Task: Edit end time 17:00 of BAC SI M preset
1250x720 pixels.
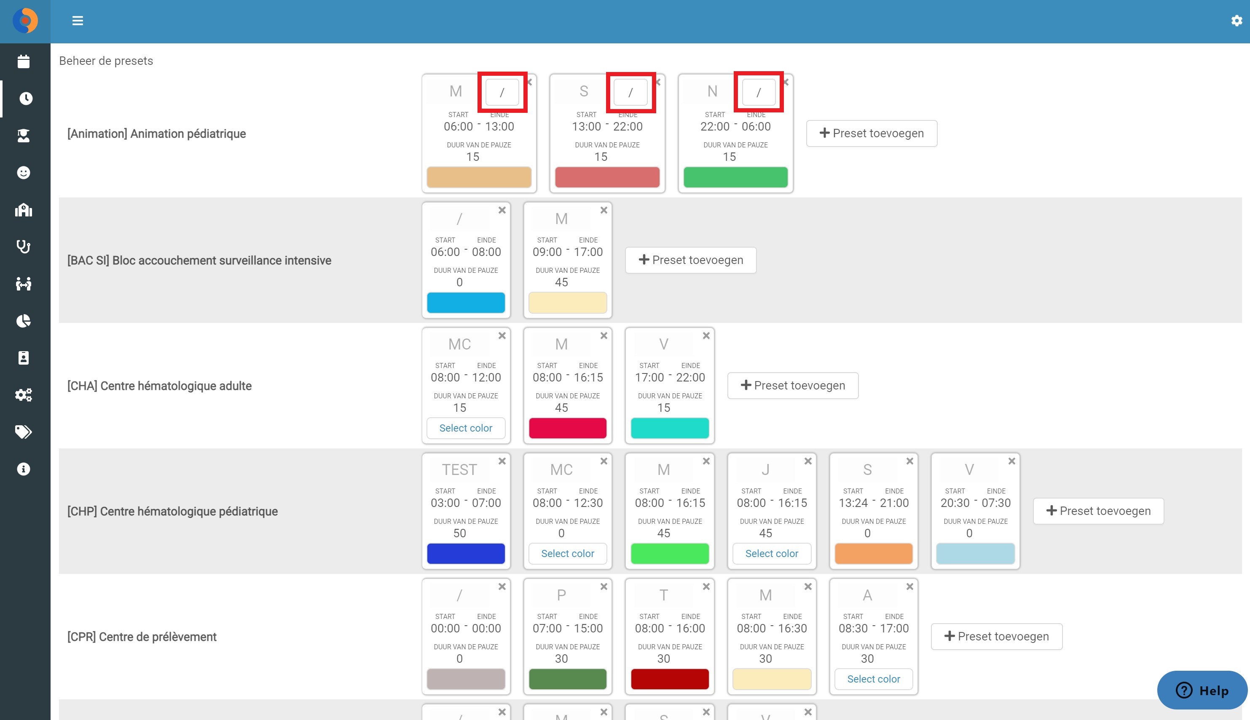Action: [588, 252]
